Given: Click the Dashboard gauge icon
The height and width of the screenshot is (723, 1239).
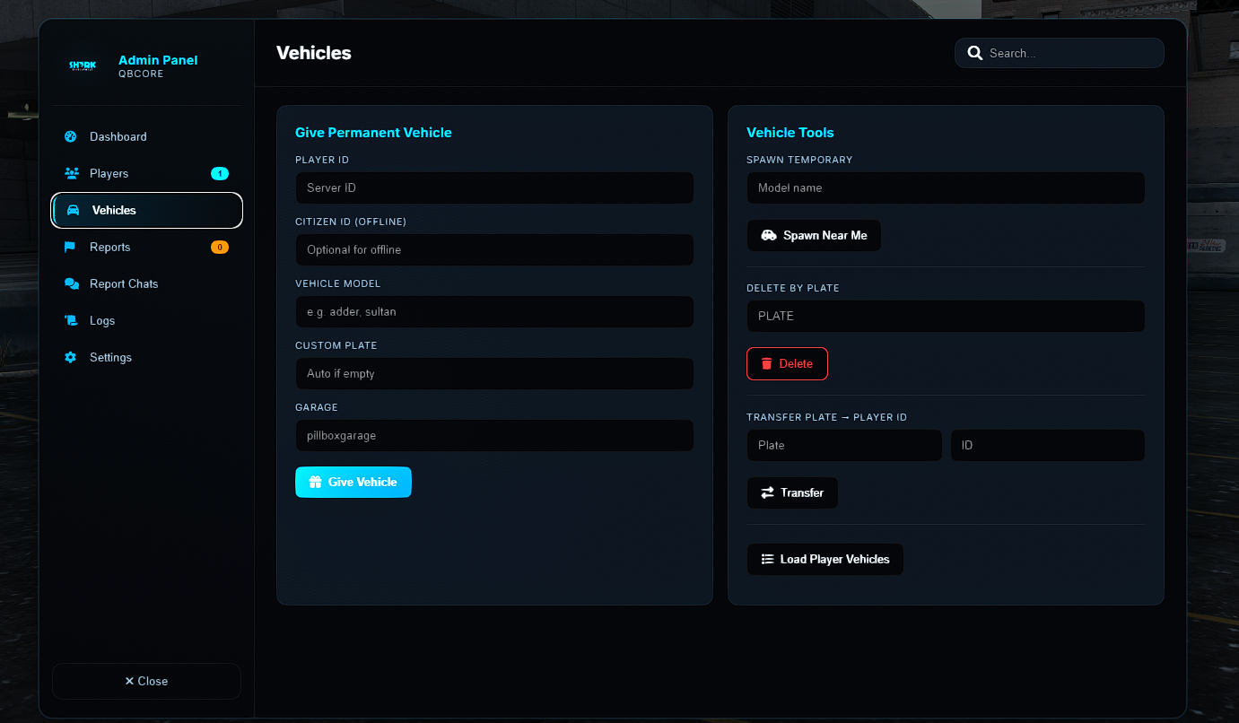Looking at the screenshot, I should click(x=71, y=136).
